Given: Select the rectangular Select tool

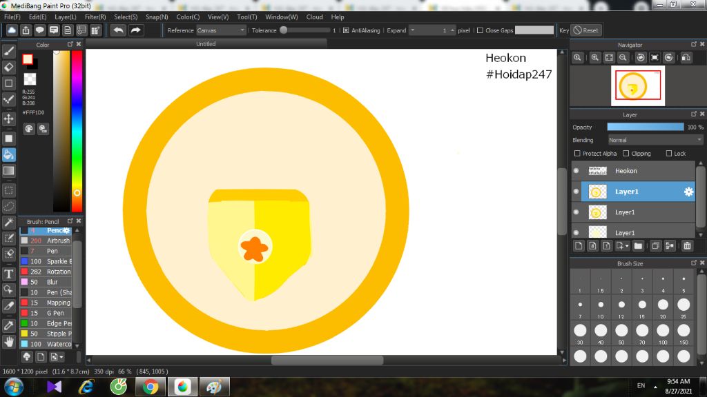Looking at the screenshot, I should 8,190.
